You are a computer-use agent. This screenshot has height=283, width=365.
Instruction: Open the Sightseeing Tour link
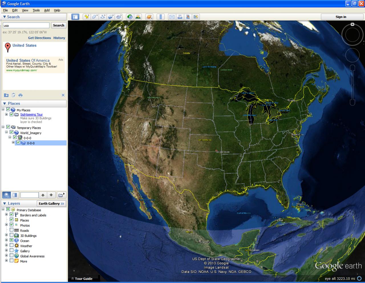click(x=31, y=114)
